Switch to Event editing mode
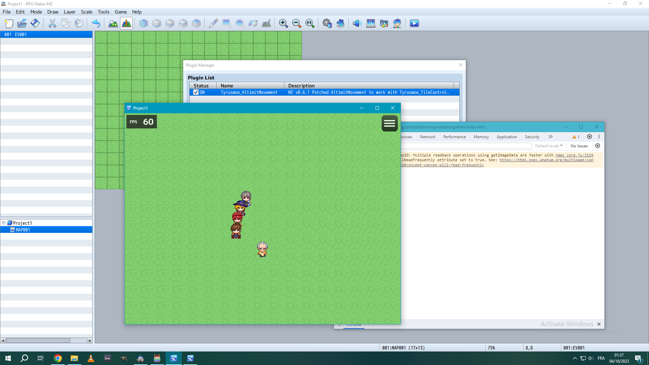 tap(126, 23)
